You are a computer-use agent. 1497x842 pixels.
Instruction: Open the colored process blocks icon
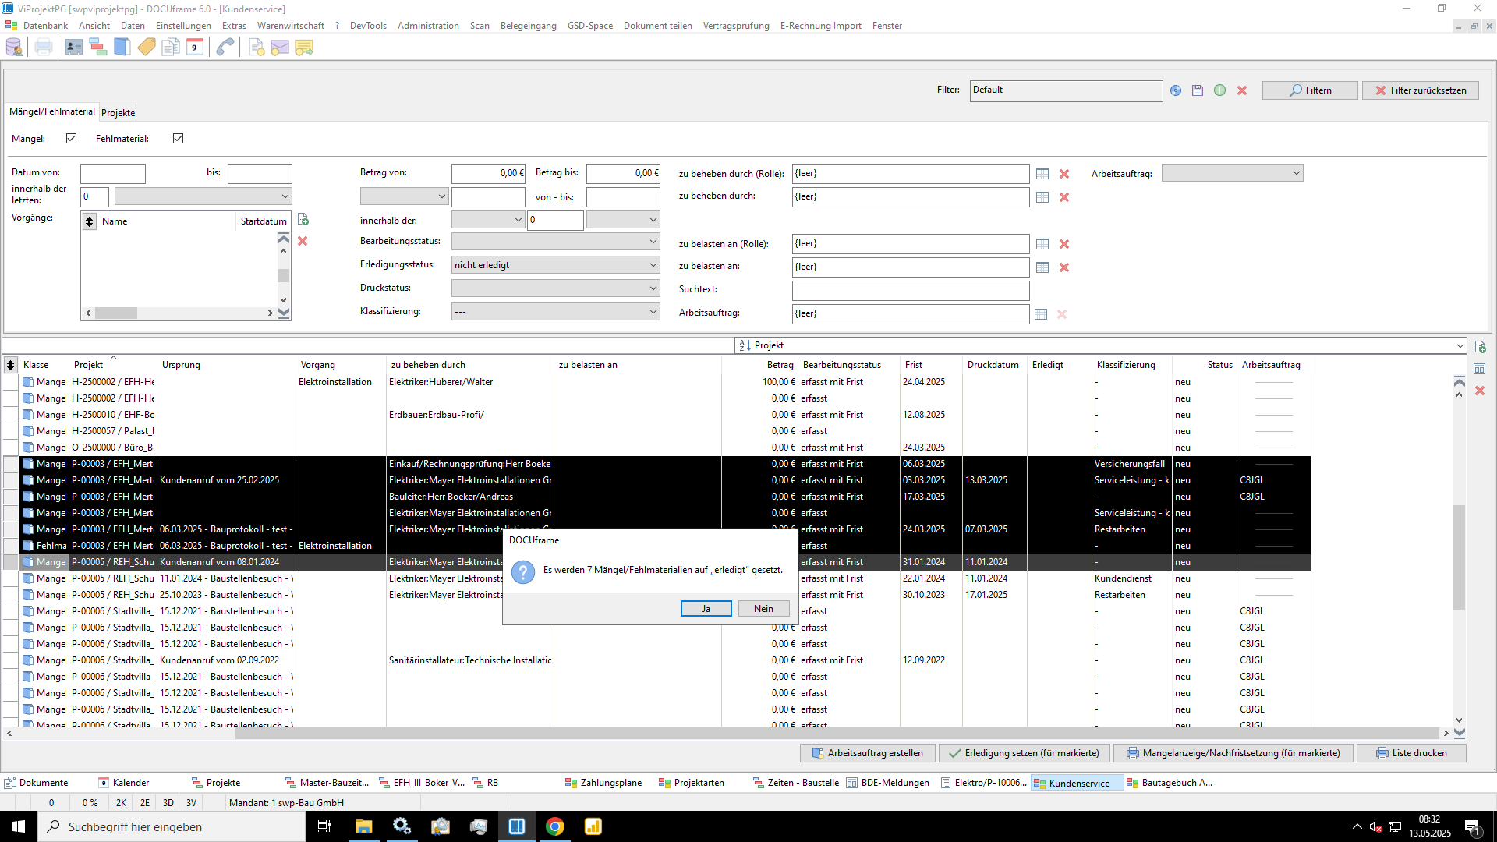pos(98,48)
